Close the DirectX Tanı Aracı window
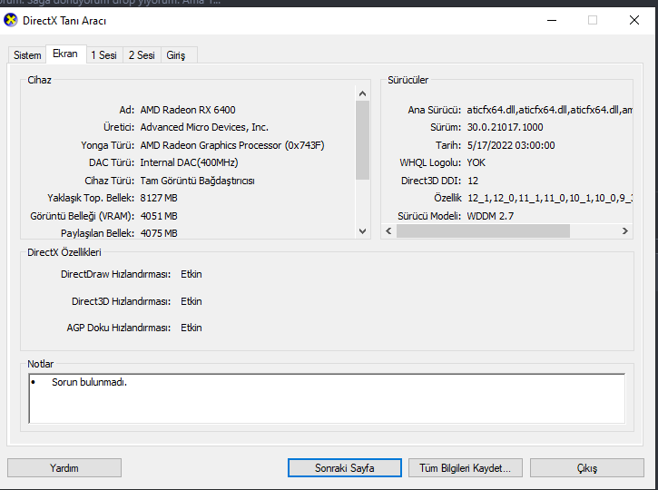Image resolution: width=658 pixels, height=490 pixels. coord(634,20)
